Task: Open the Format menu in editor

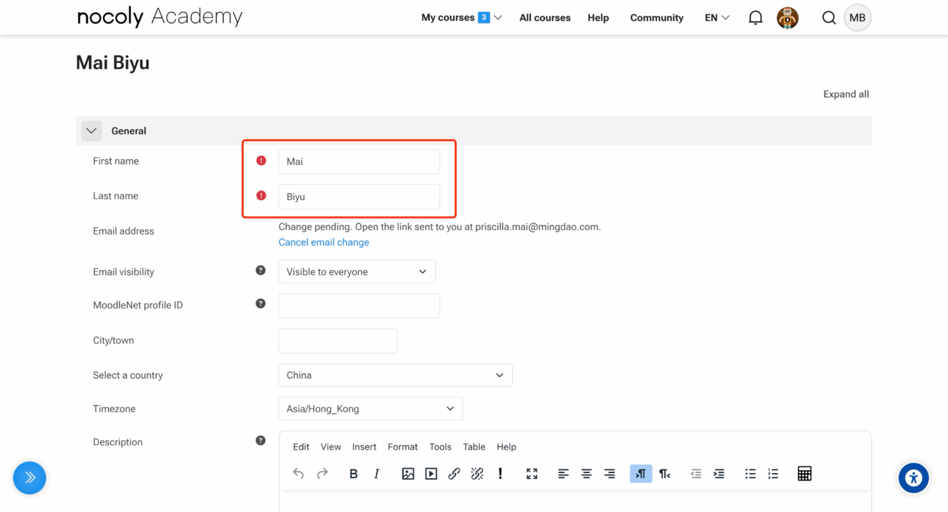Action: (402, 447)
